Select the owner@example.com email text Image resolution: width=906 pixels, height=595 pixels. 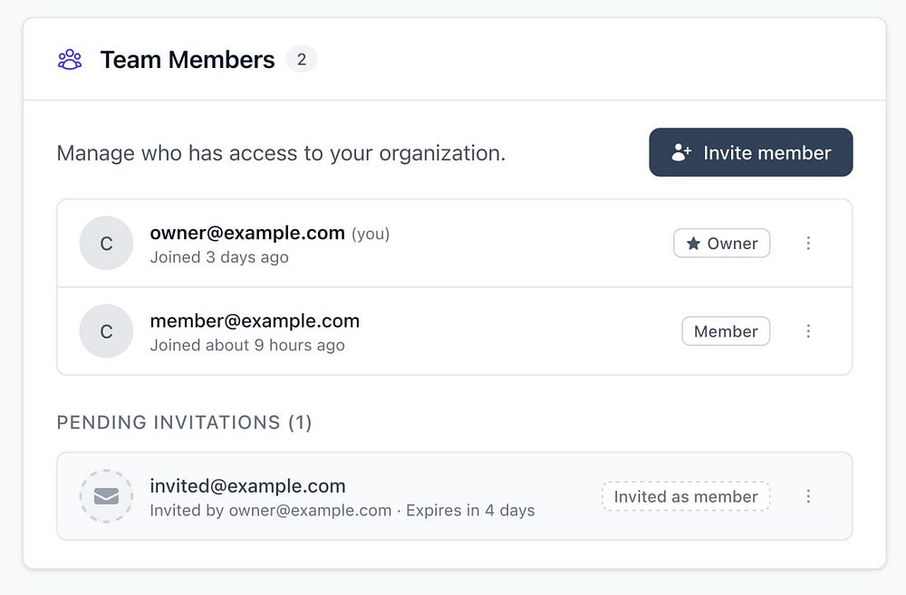click(x=247, y=233)
